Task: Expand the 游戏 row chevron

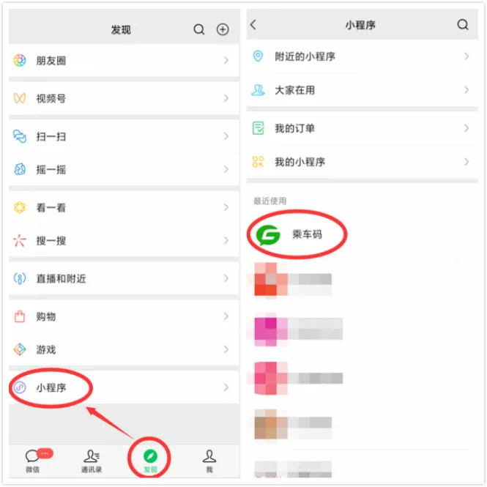Action: (226, 349)
